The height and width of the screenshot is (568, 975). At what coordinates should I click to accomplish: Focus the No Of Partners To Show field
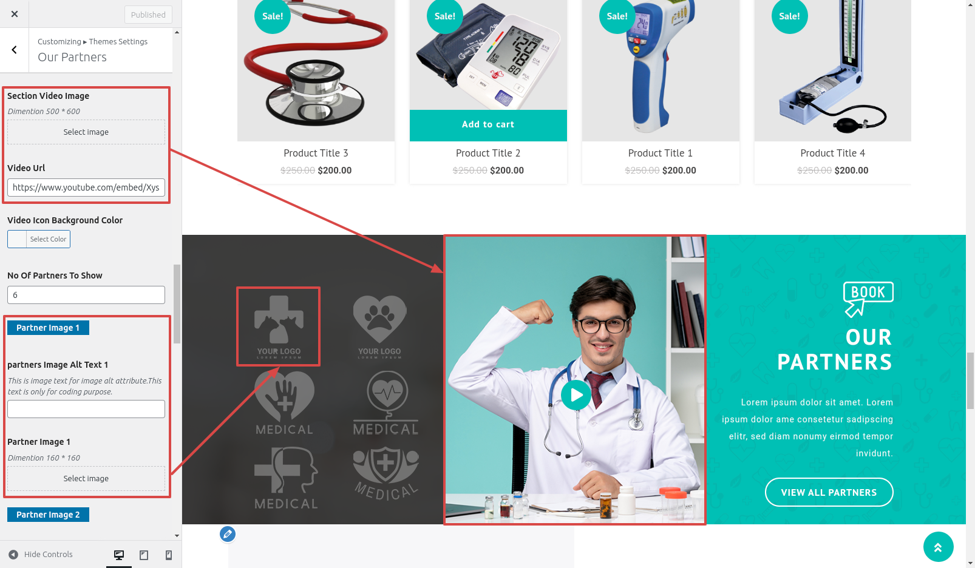tap(86, 295)
